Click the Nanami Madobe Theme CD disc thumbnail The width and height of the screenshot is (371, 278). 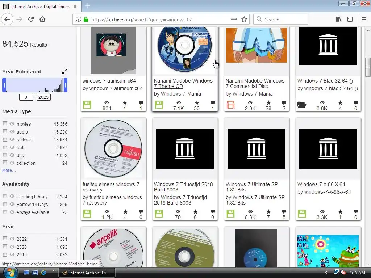[x=185, y=49]
